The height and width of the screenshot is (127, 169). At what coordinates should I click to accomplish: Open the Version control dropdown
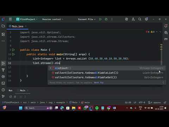pos(53,19)
